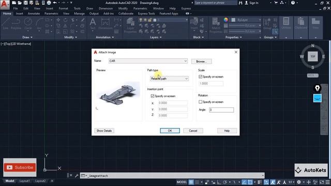Expand the Draw panel

[x=27, y=37]
